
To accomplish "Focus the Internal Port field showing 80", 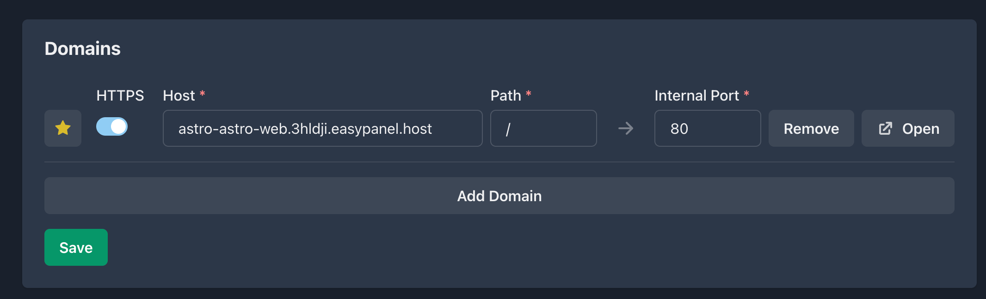I will click(707, 128).
